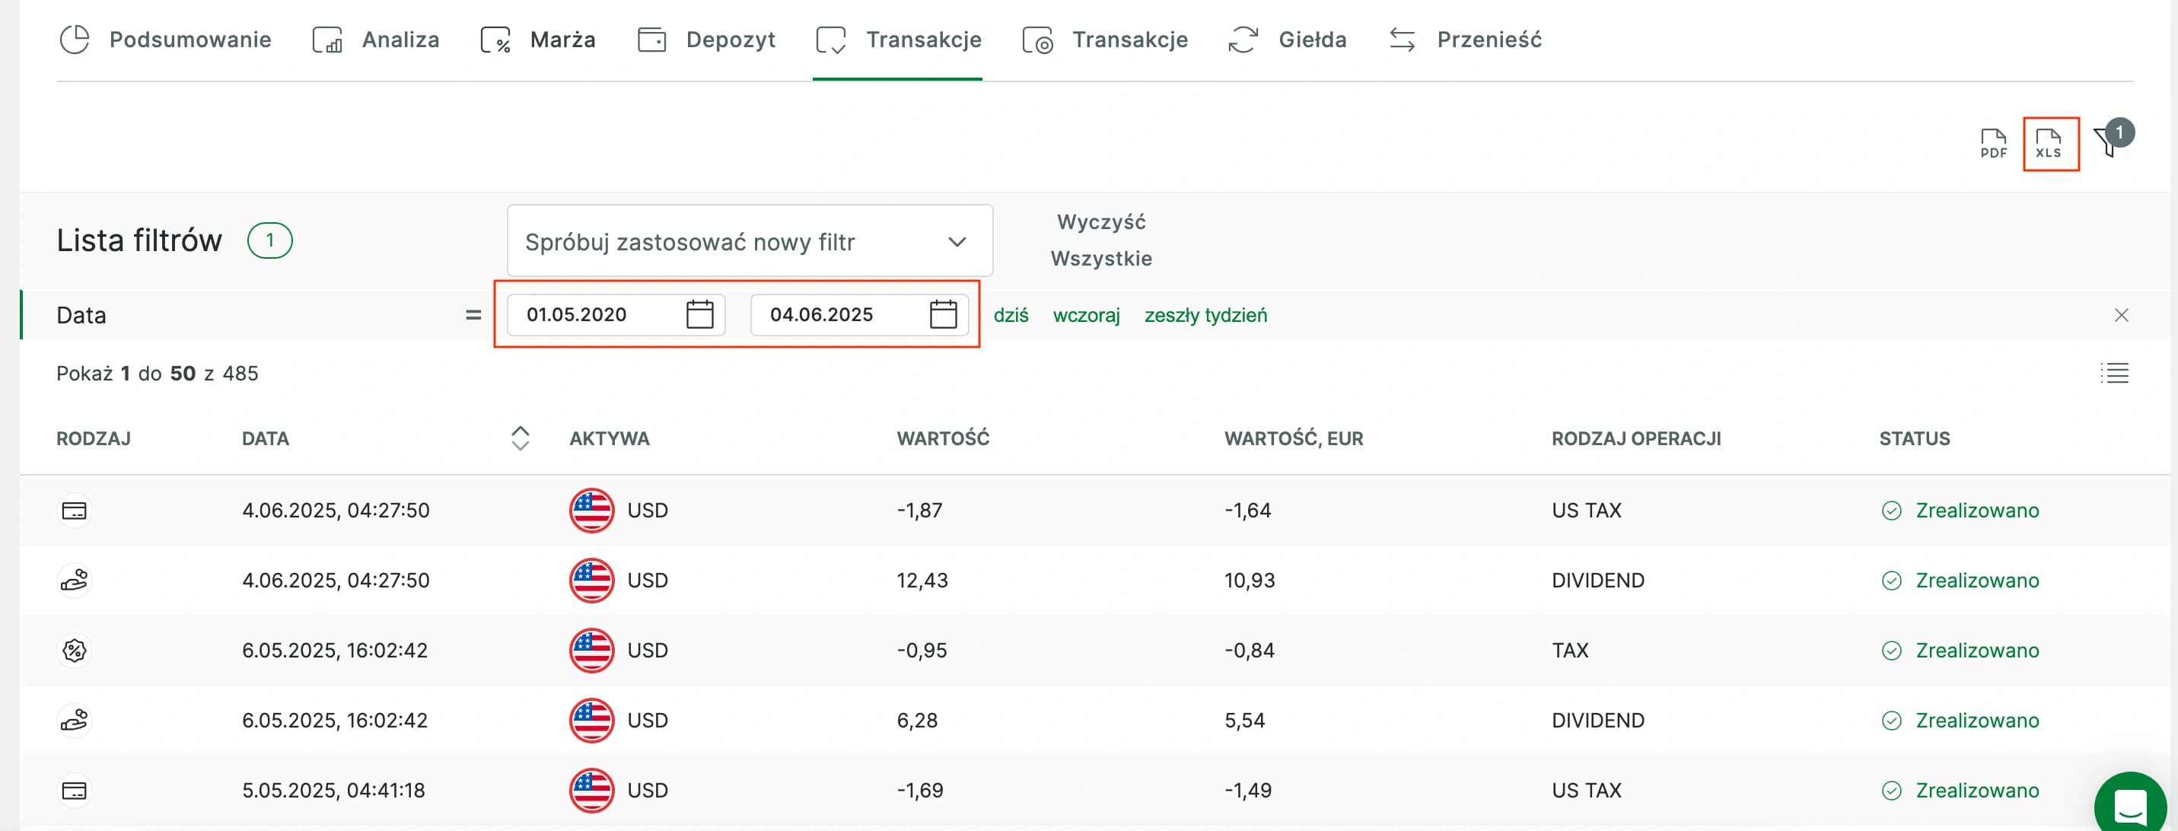Image resolution: width=2178 pixels, height=831 pixels.
Task: Sort table by DATA column arrows
Action: [520, 438]
